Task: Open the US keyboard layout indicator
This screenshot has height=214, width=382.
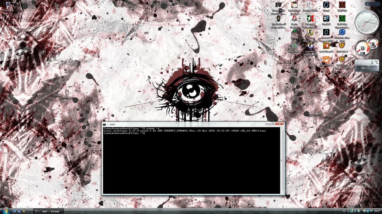Action: coord(344,211)
